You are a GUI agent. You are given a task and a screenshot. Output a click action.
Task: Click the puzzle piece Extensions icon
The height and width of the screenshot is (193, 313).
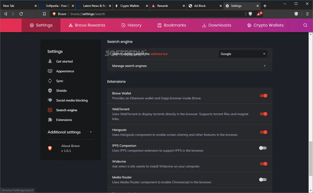(50, 120)
